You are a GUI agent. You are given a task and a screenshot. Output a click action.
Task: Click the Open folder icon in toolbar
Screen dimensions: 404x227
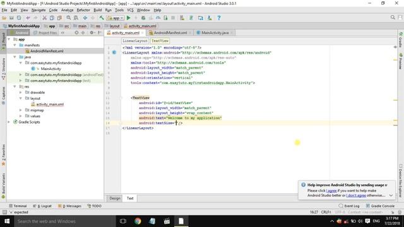pyautogui.click(x=4, y=18)
